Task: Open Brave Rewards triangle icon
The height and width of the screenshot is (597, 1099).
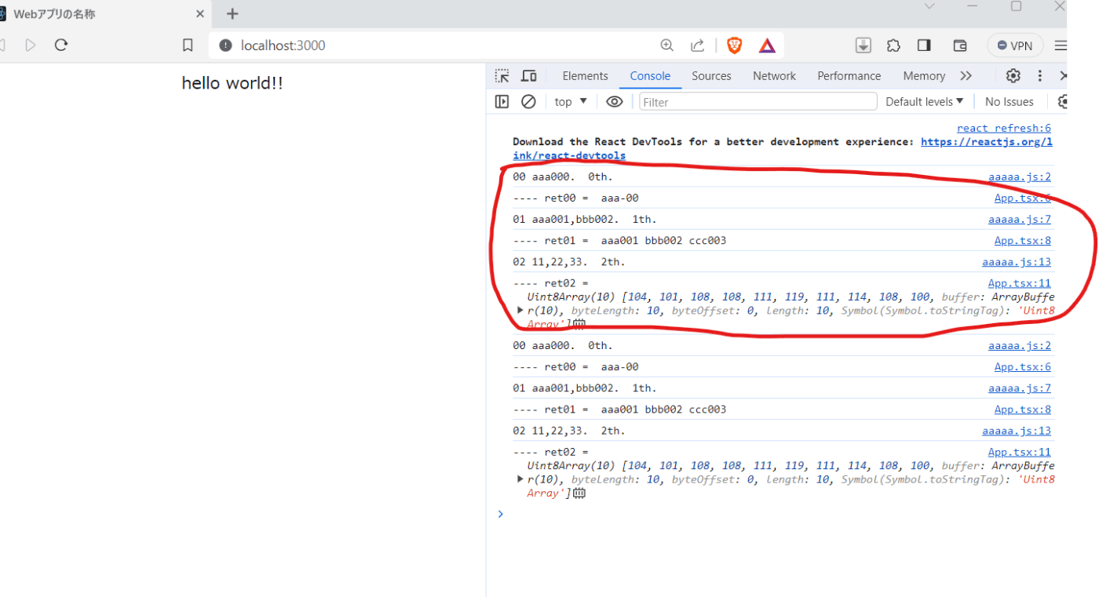Action: [x=767, y=46]
